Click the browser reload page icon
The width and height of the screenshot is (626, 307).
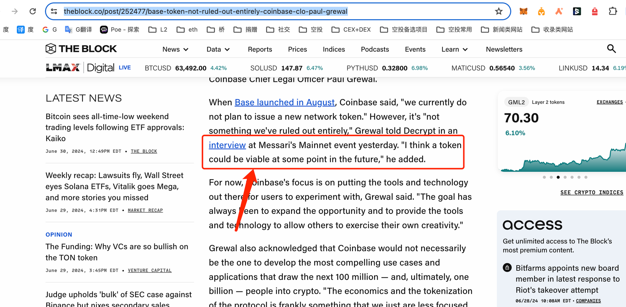tap(33, 11)
